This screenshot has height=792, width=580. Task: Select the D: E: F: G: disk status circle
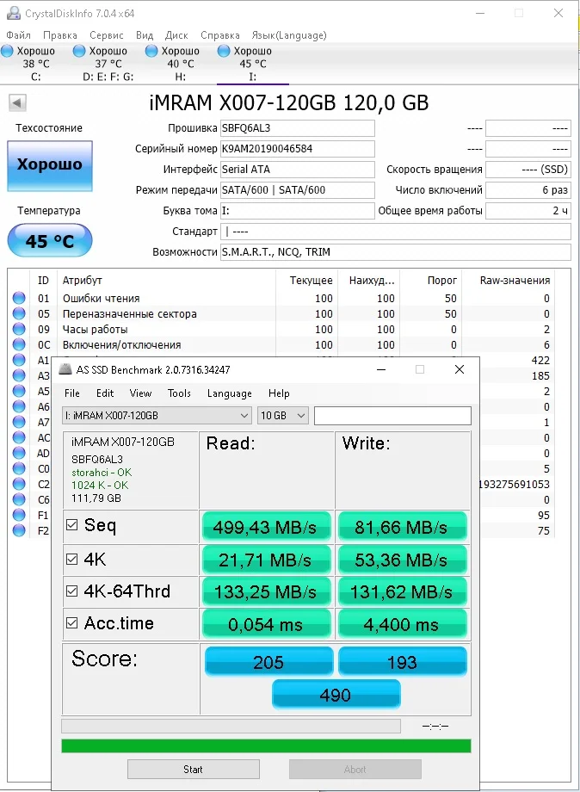[x=79, y=51]
